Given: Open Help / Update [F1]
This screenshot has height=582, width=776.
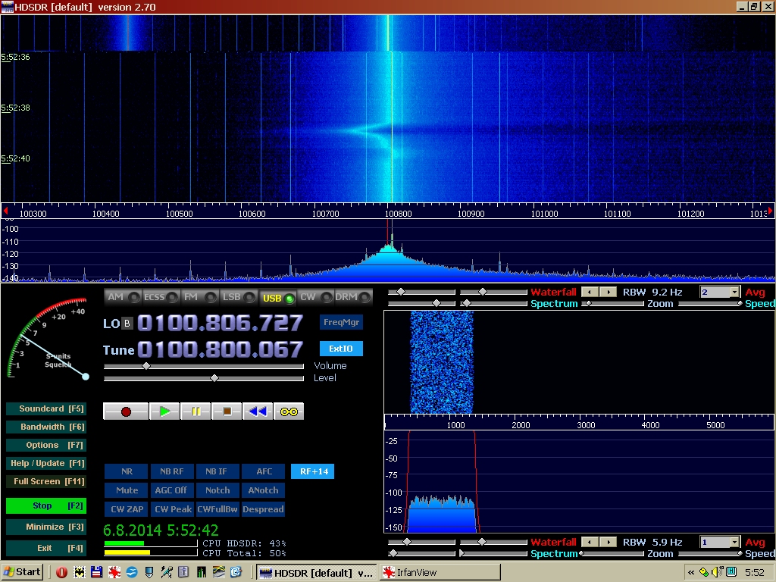Looking at the screenshot, I should pos(46,464).
